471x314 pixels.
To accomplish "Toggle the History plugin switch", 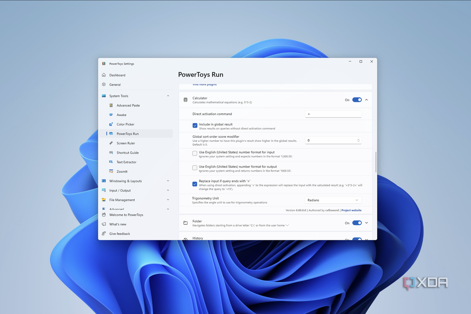I will (357, 239).
